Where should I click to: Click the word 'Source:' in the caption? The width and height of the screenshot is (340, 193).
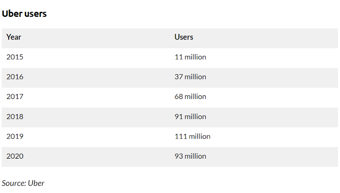[14, 183]
